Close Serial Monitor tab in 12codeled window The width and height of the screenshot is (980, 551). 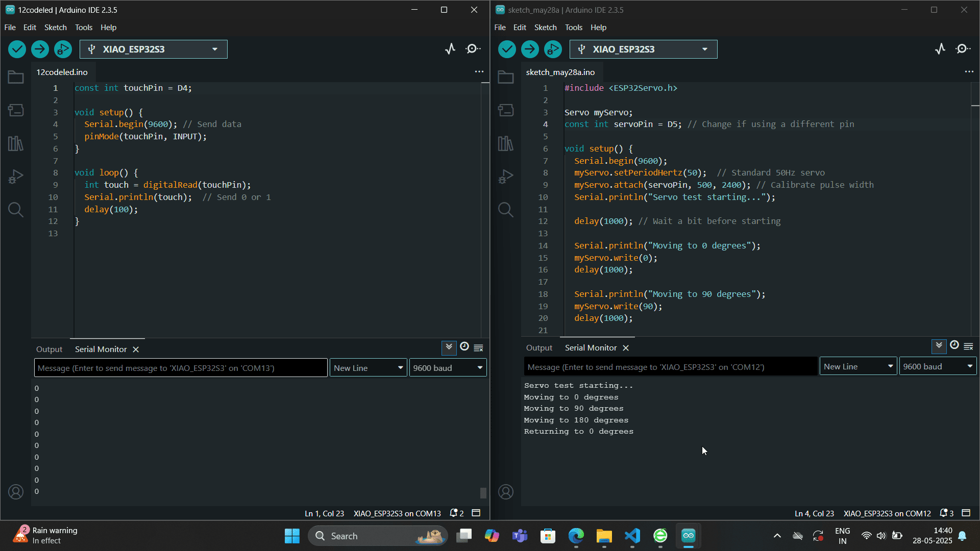tap(136, 349)
